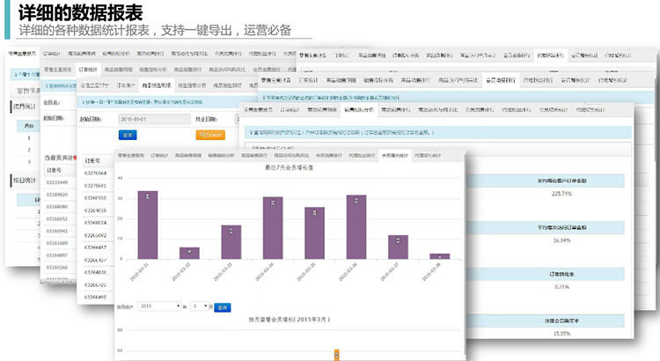Open 代理增长统计 tab in front chart window
This screenshot has height=361, width=660.
click(428, 156)
